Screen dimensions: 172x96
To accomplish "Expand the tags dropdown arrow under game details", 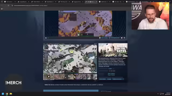I will click(123, 79).
